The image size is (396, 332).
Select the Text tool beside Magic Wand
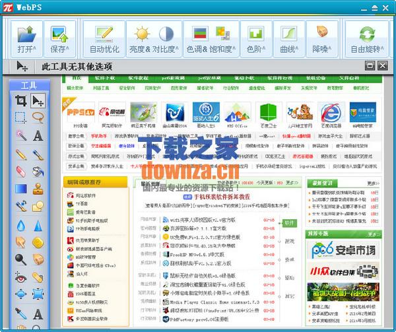tap(38, 136)
